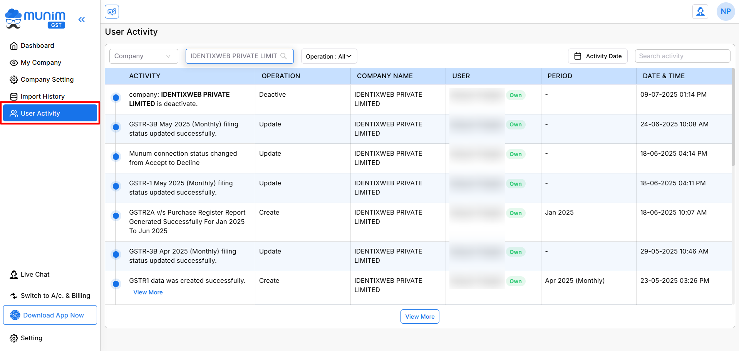Viewport: 739px width, 351px height.
Task: Click the User Activity people icon
Action: 14,114
